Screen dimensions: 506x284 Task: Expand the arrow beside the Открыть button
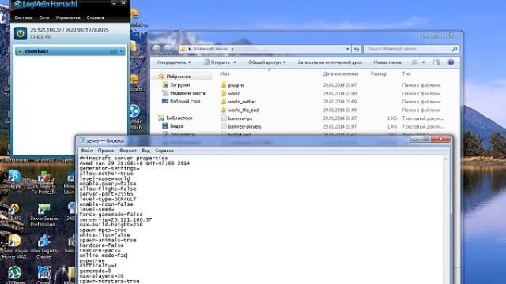pyautogui.click(x=235, y=62)
